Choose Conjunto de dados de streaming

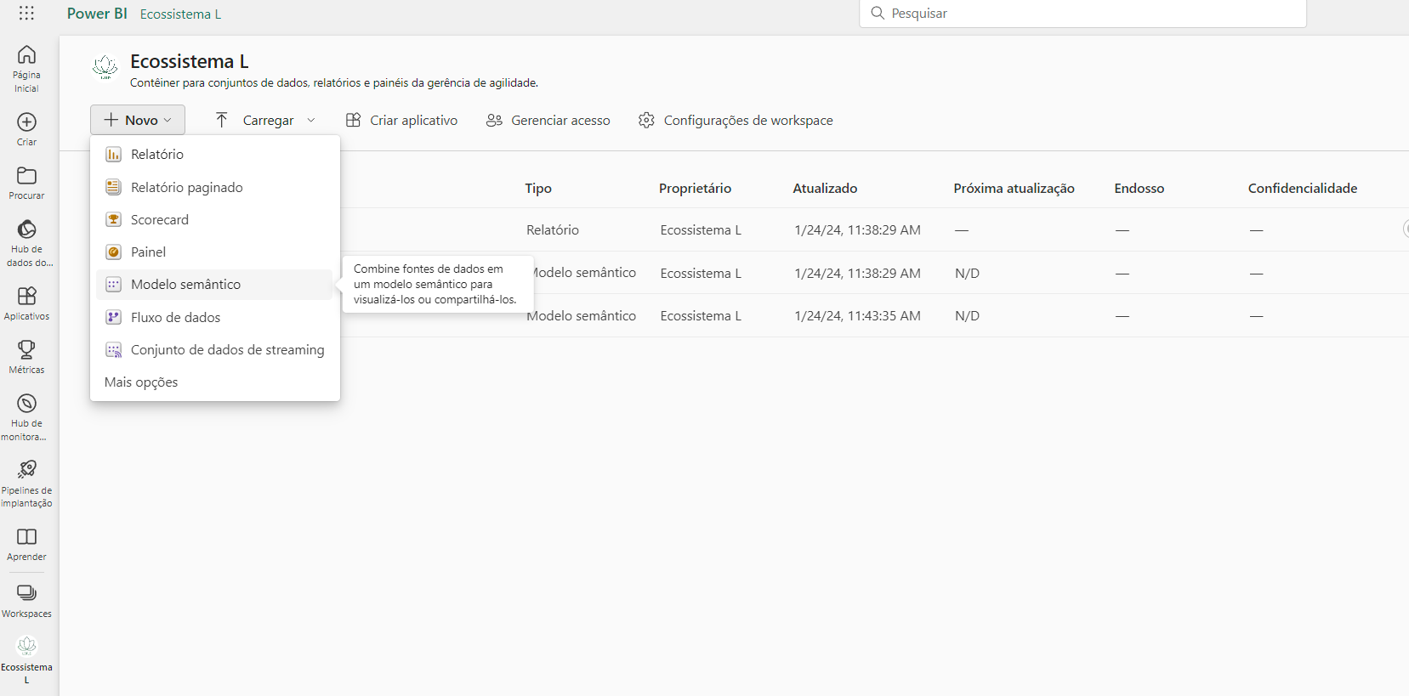click(214, 350)
